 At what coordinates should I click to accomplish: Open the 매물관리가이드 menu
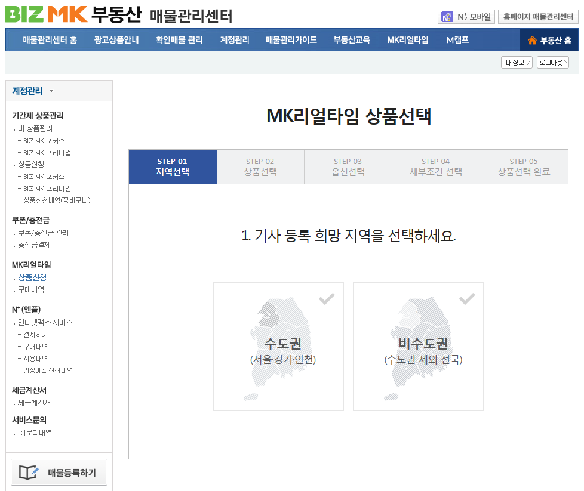tap(291, 40)
